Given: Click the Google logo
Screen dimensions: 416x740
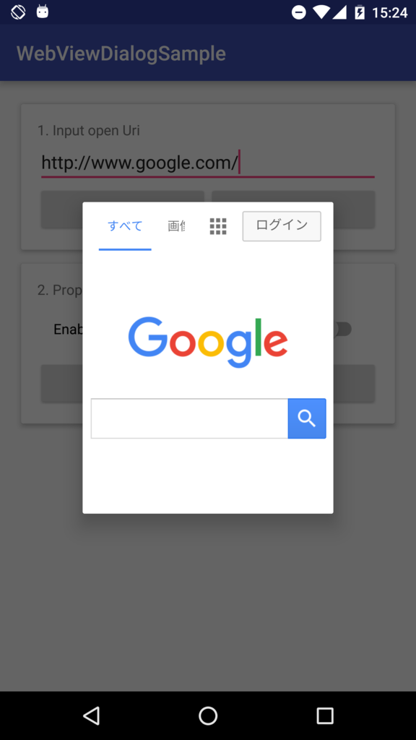Looking at the screenshot, I should coord(208,342).
